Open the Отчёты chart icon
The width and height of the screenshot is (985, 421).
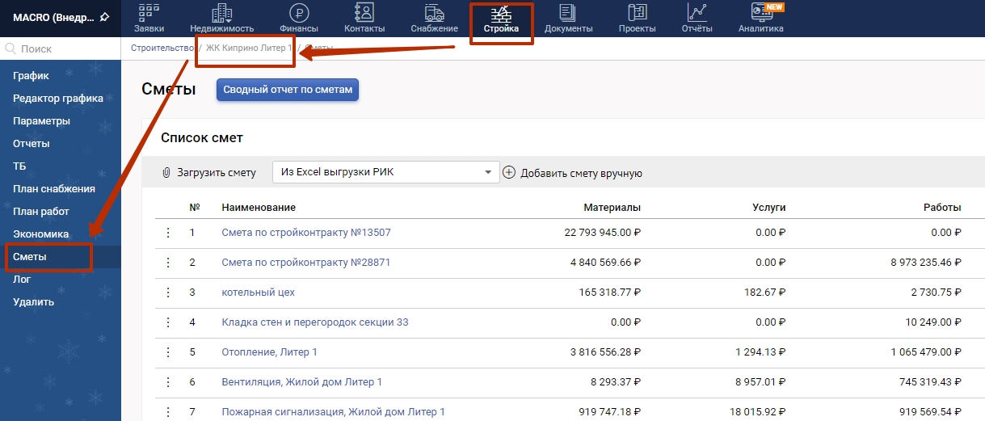click(x=697, y=13)
